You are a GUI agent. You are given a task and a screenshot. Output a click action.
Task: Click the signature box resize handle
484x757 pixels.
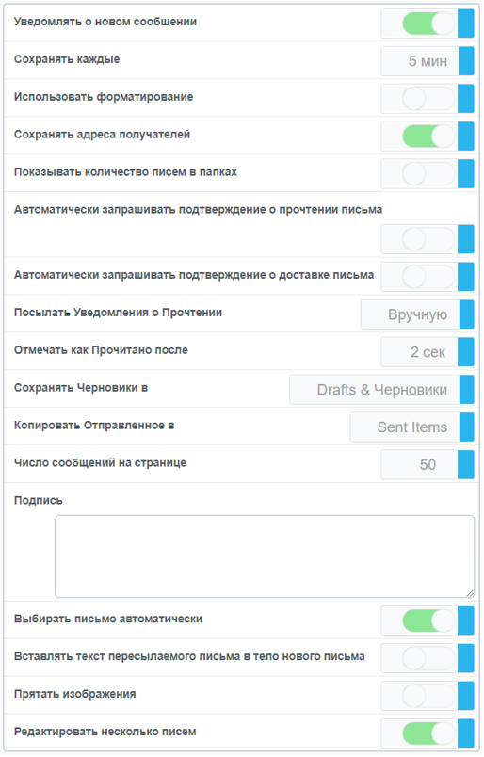(470, 594)
